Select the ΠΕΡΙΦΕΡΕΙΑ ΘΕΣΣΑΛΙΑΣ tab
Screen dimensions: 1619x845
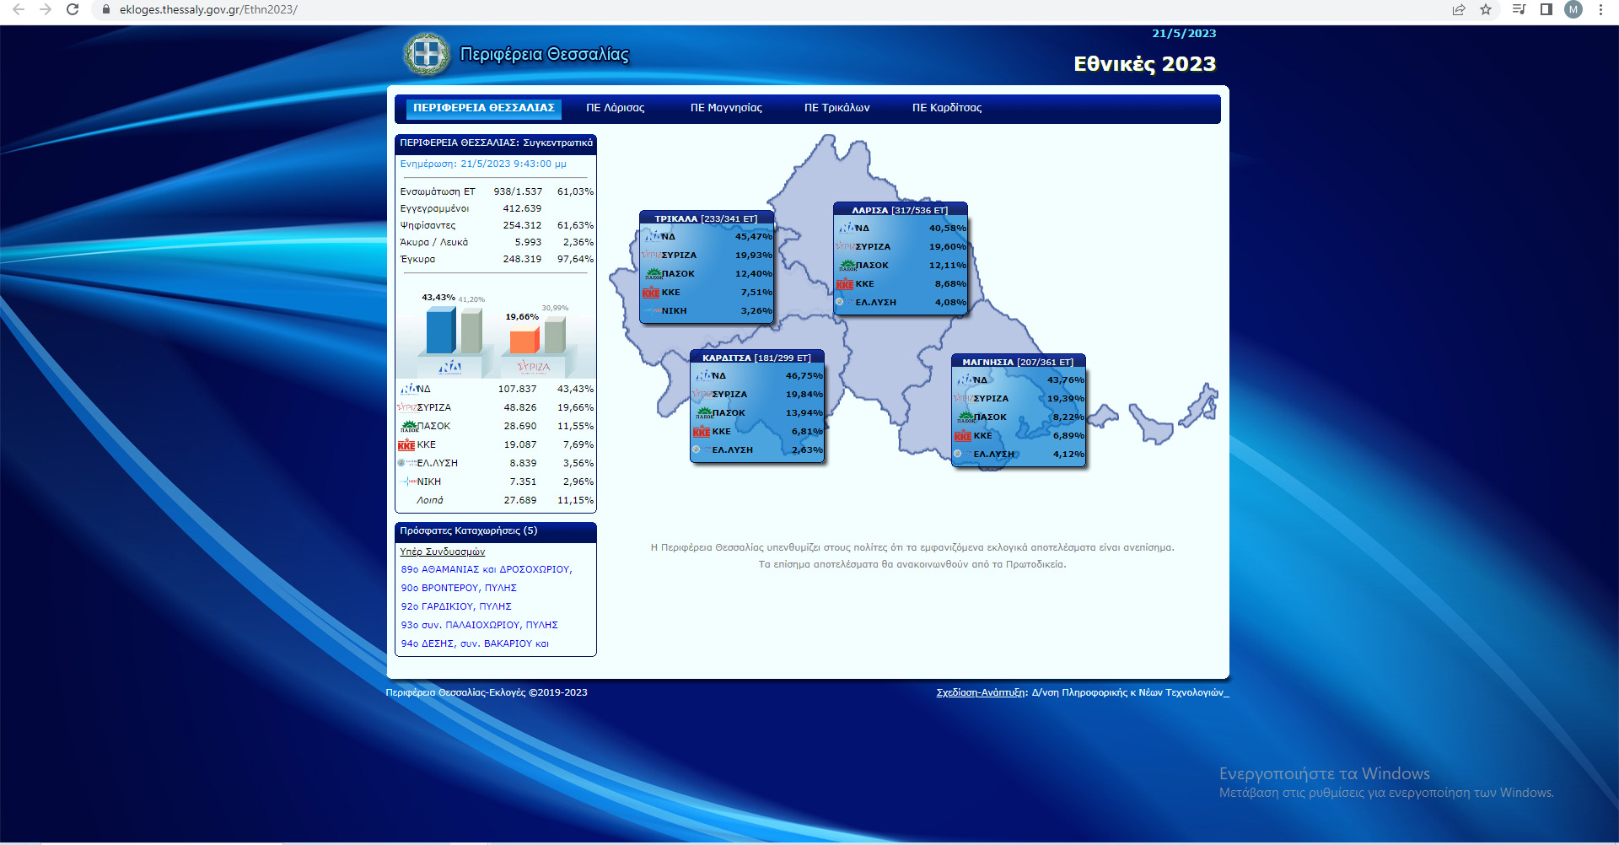483,108
